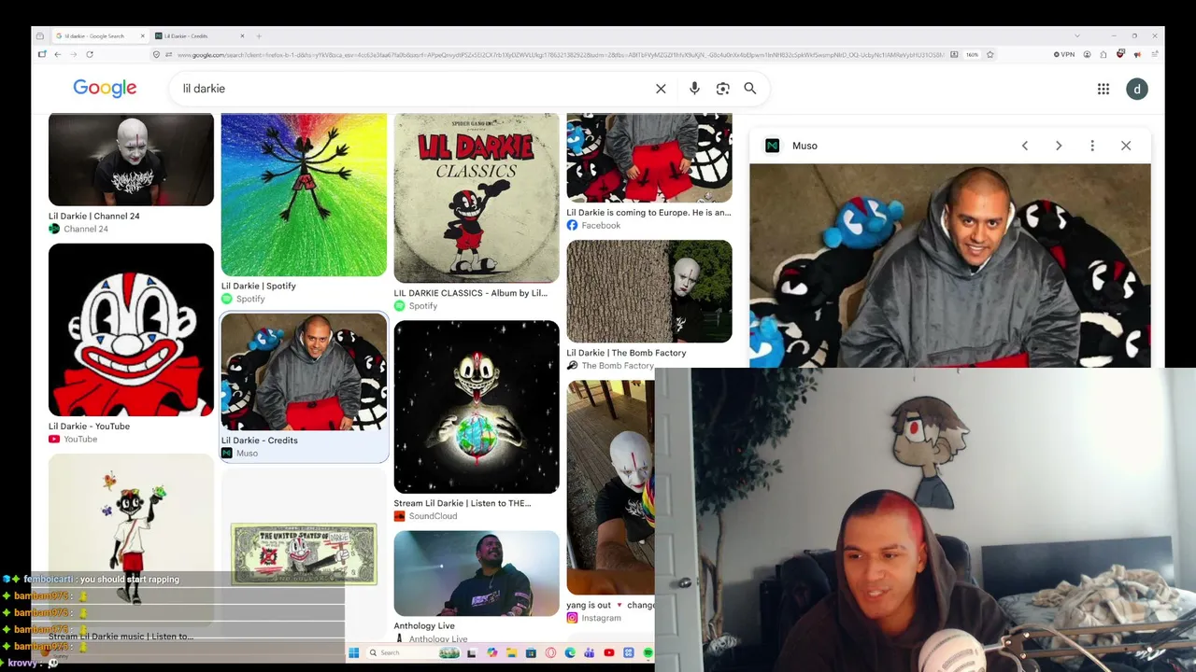Open 'The Bomb Factory' tree photo thumbnail

point(649,291)
